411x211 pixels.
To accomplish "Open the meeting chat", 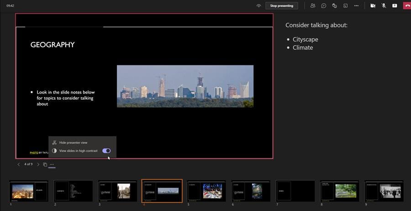I will pos(324,6).
